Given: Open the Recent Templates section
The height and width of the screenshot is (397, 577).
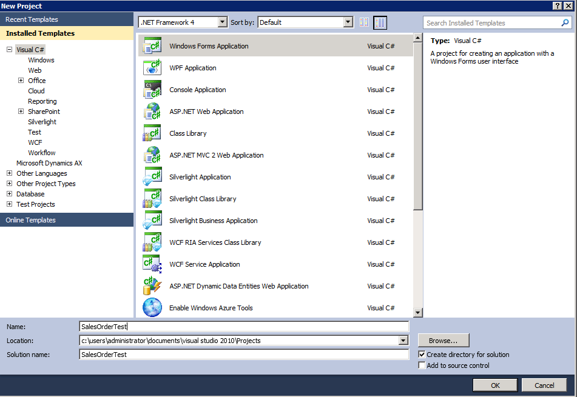Looking at the screenshot, I should 32,19.
